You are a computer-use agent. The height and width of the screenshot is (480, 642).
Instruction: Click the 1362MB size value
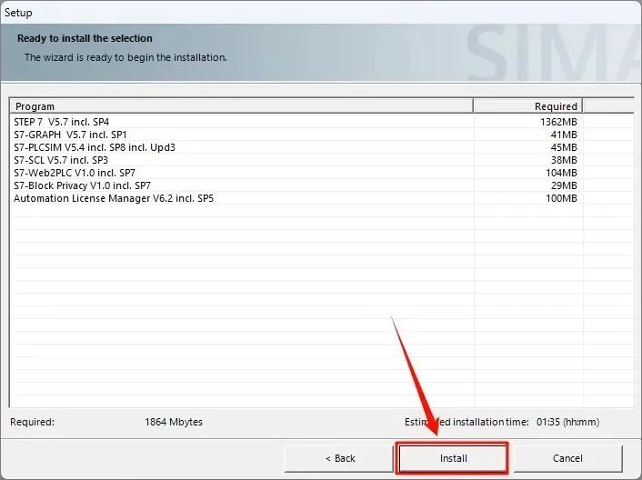(558, 122)
